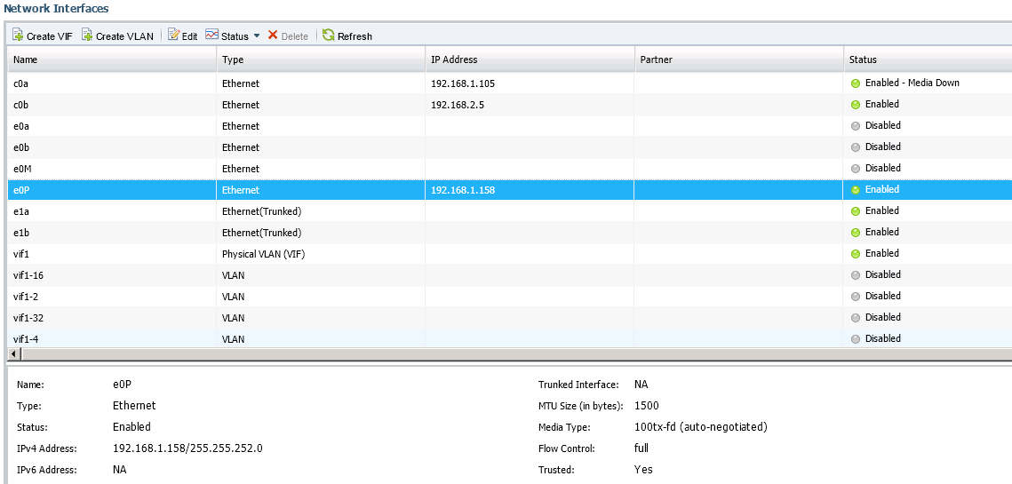Click the green Enabled icon for e1a
Viewport: 1012px width, 484px height.
coord(856,211)
